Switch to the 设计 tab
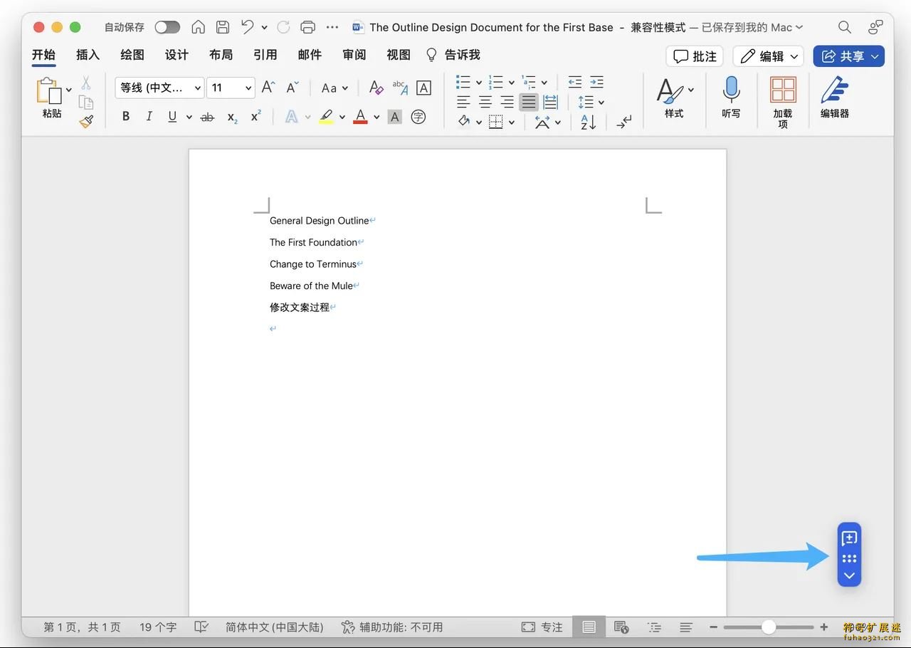 point(177,55)
